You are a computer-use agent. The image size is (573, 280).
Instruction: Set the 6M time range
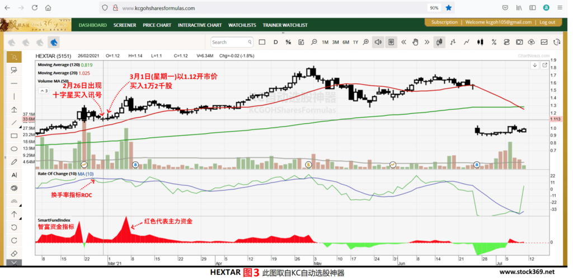pos(346,42)
